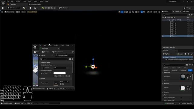194x109 pixels.
Task: Click the Add component button
Action: (x=180, y=54)
